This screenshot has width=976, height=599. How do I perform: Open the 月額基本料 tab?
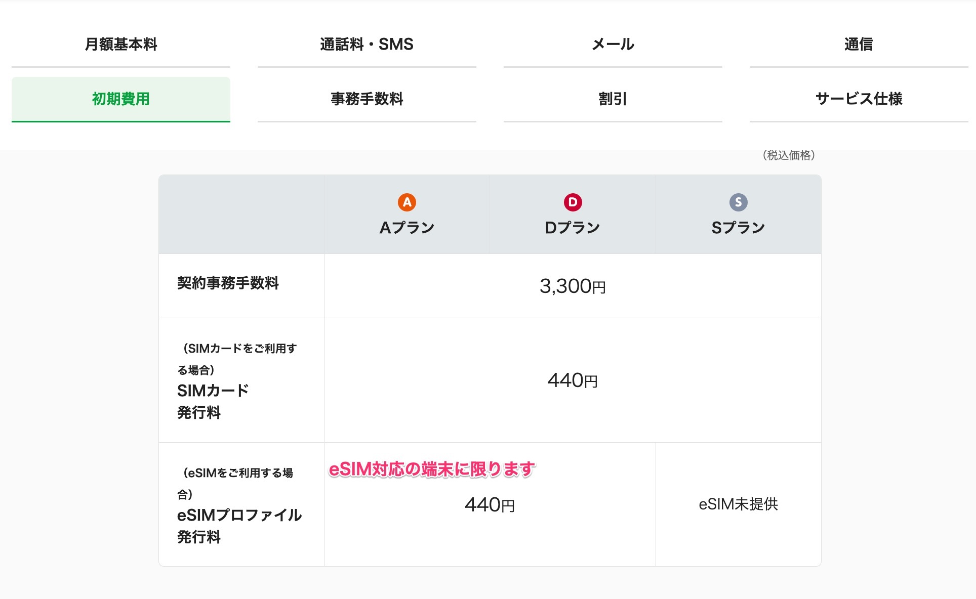[121, 45]
